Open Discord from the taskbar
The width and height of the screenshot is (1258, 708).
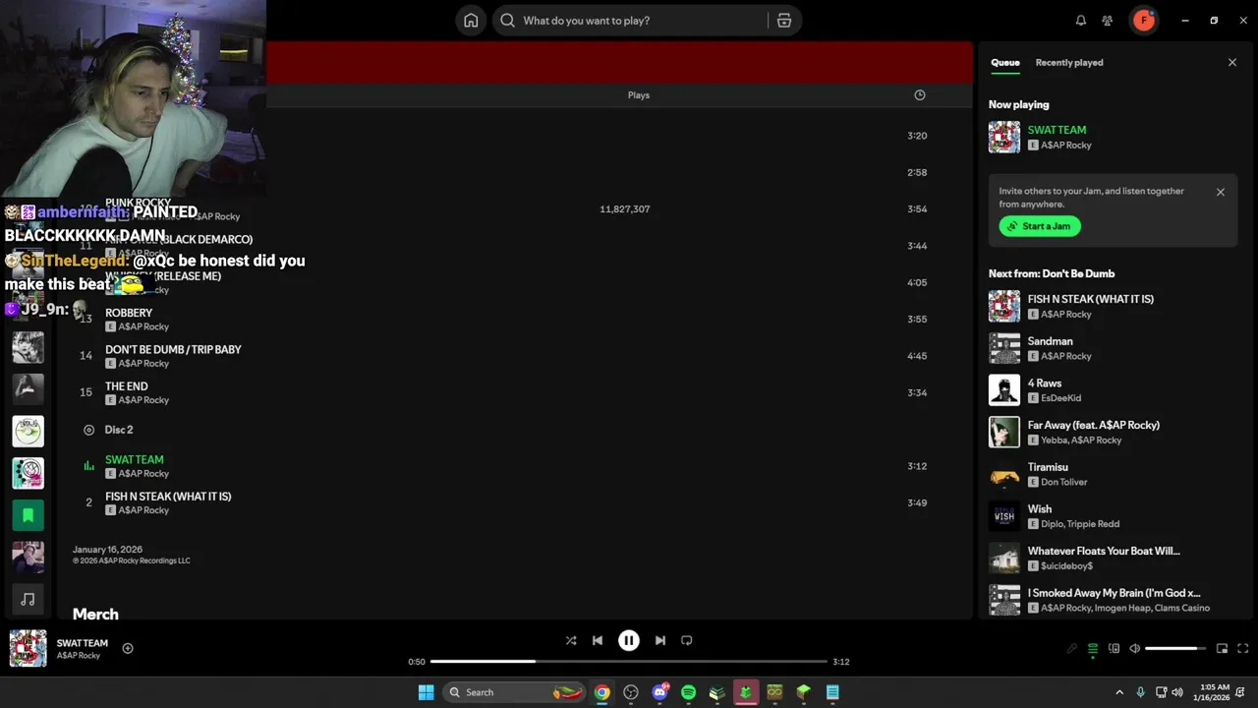[659, 692]
